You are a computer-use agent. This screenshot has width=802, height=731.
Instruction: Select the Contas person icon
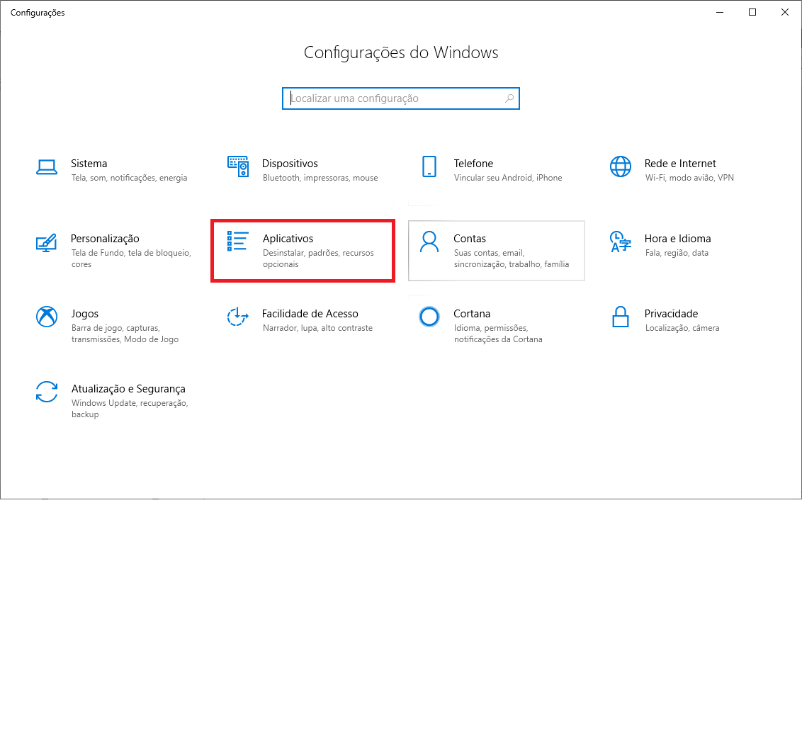tap(429, 242)
